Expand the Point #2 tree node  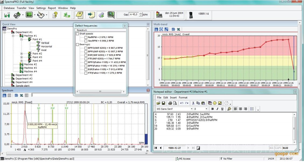point(22,54)
